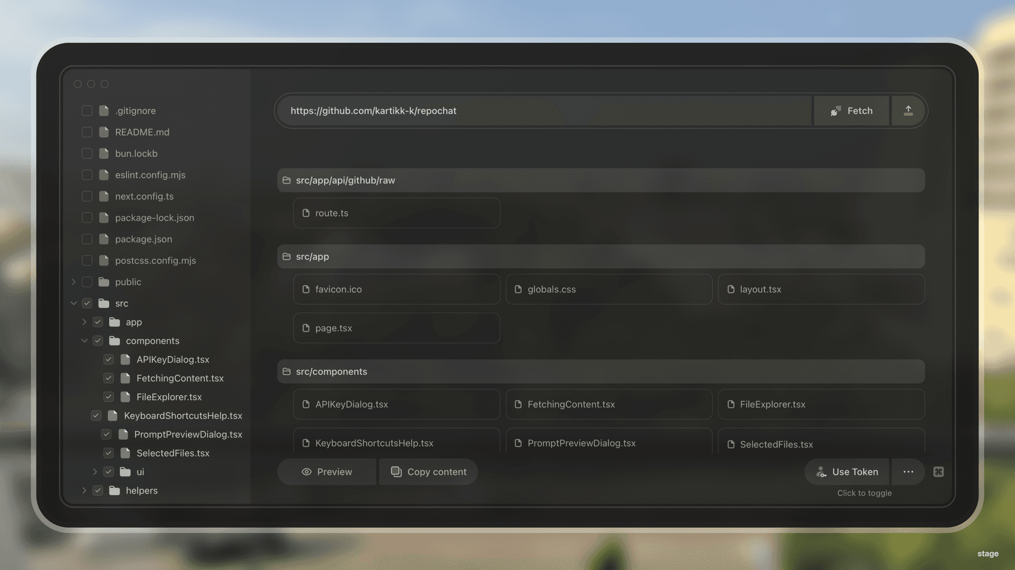This screenshot has width=1015, height=570.
Task: Select the globals.css file card
Action: click(608, 289)
